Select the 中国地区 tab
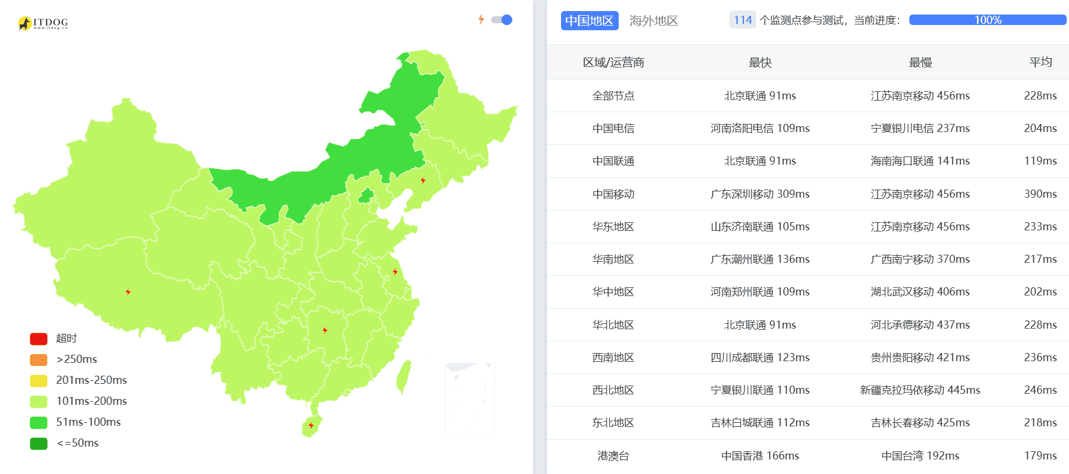Image resolution: width=1069 pixels, height=474 pixels. click(x=589, y=20)
